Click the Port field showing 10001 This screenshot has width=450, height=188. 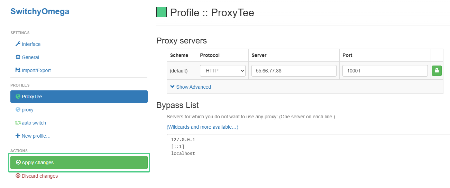point(385,71)
